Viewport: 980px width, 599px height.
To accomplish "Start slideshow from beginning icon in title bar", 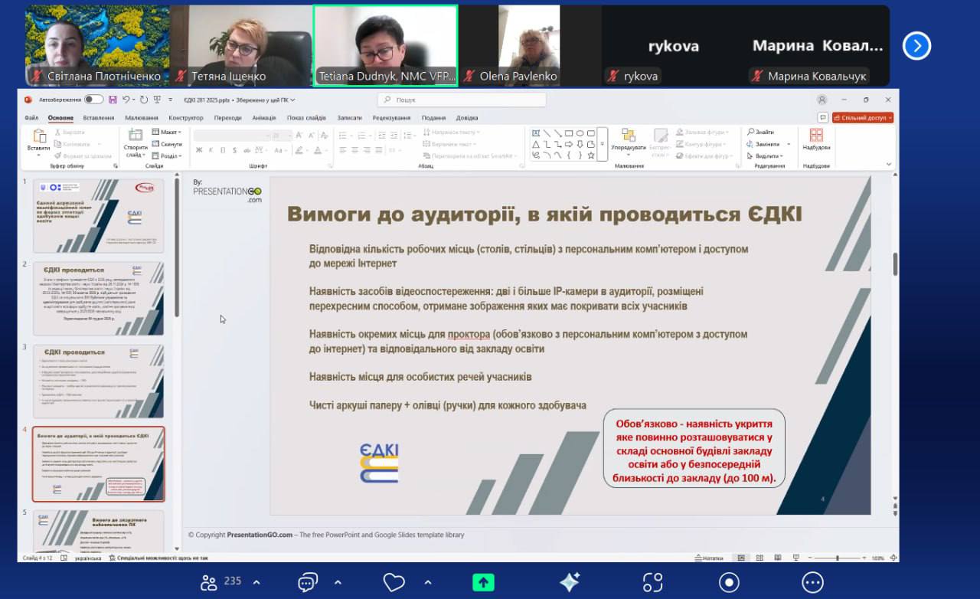I will [x=156, y=100].
